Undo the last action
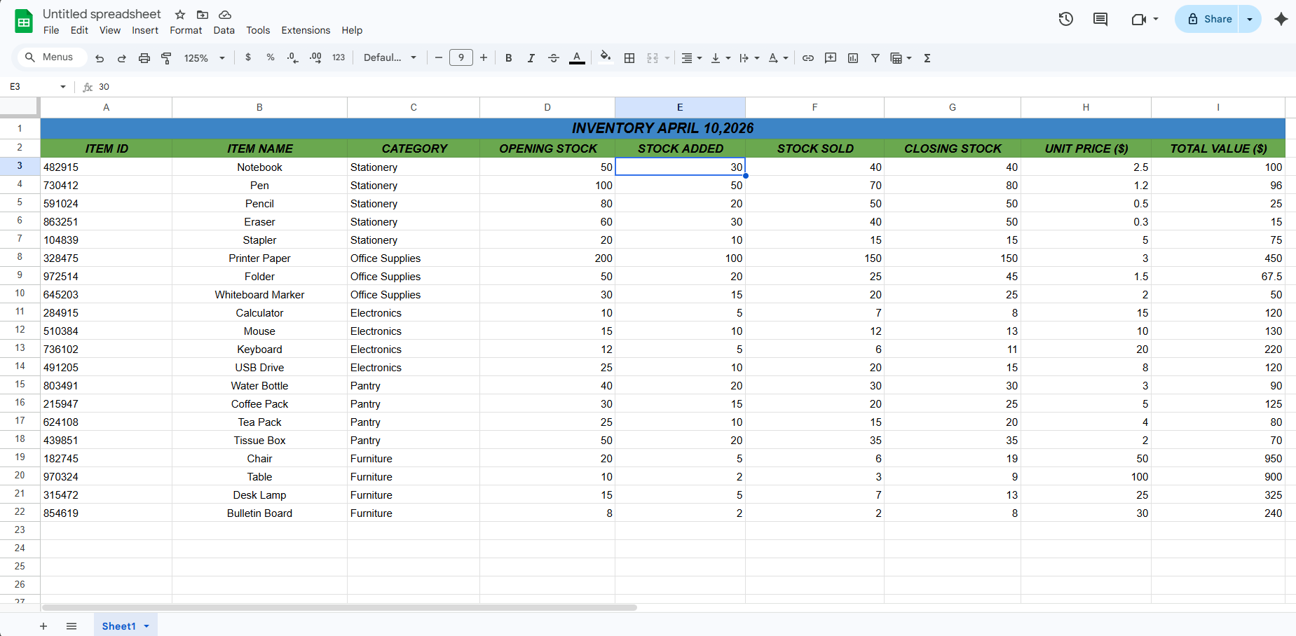This screenshot has height=636, width=1296. point(100,58)
